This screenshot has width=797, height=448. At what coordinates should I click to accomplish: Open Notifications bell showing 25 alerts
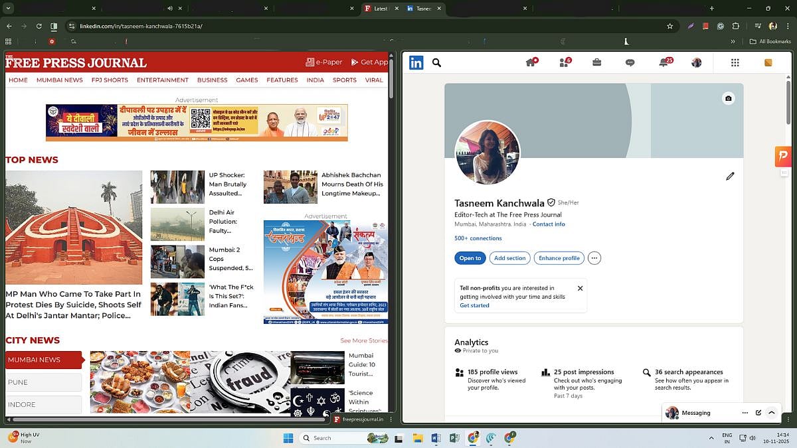click(x=662, y=62)
